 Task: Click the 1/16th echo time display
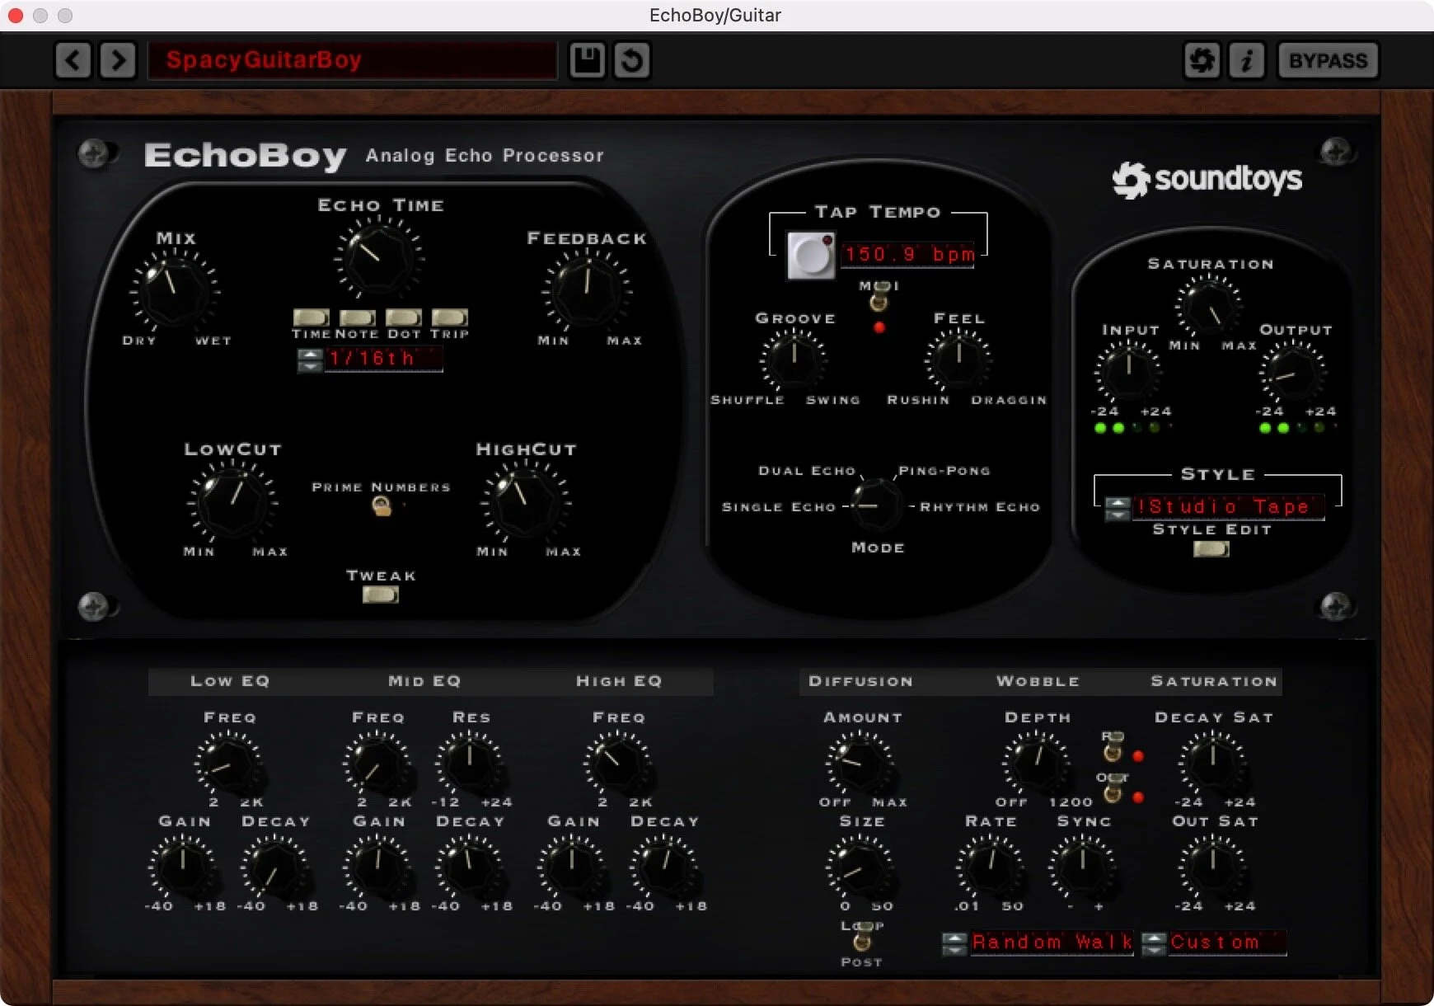coord(384,359)
